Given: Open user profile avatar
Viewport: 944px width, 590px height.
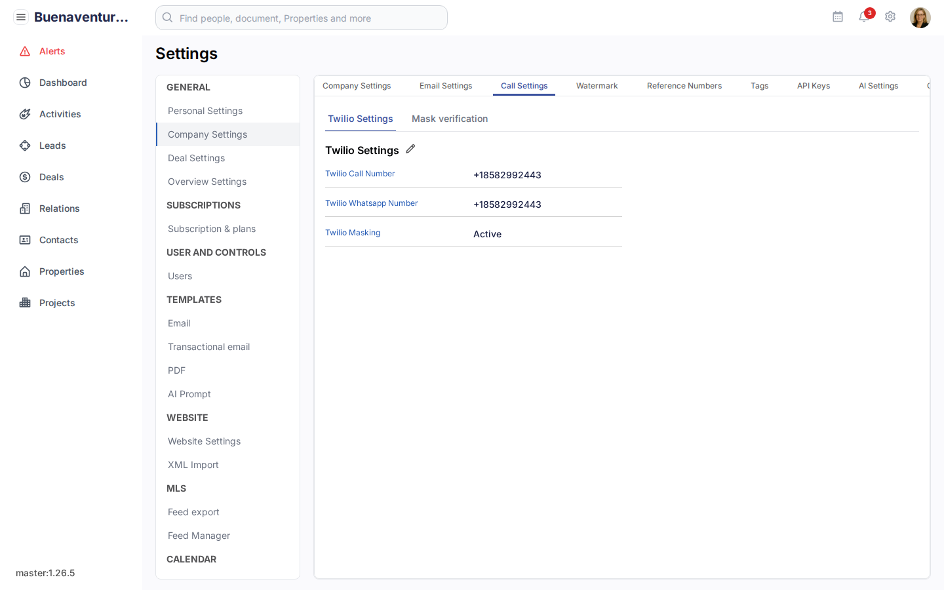Looking at the screenshot, I should pos(920,18).
